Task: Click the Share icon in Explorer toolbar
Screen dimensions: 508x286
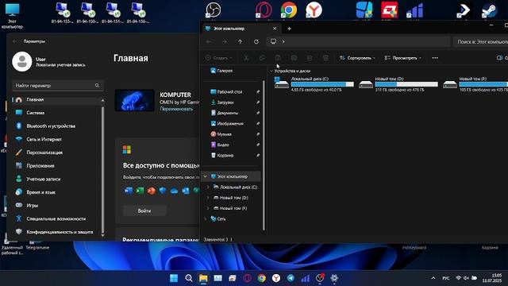Action: (310, 58)
